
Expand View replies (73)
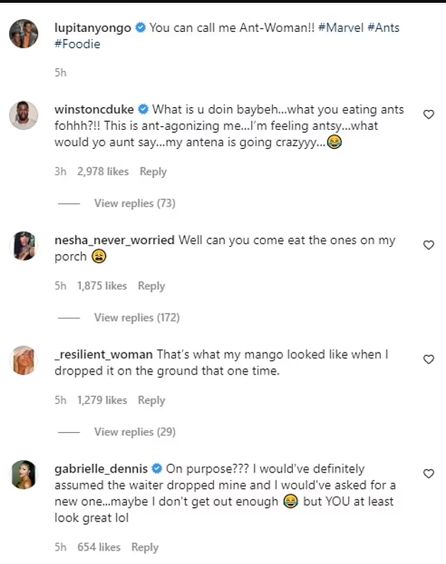click(134, 204)
